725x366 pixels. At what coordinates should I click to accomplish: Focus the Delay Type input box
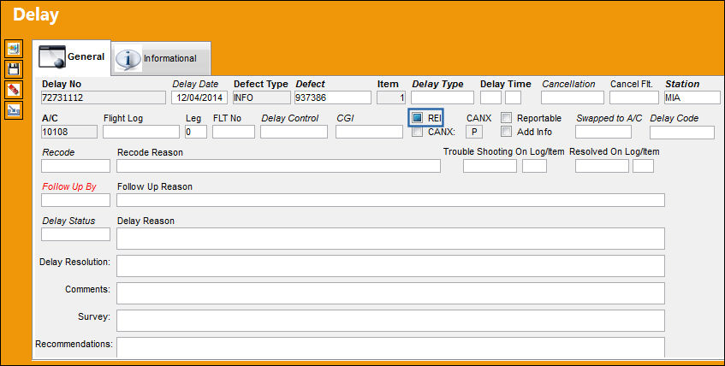pos(443,97)
